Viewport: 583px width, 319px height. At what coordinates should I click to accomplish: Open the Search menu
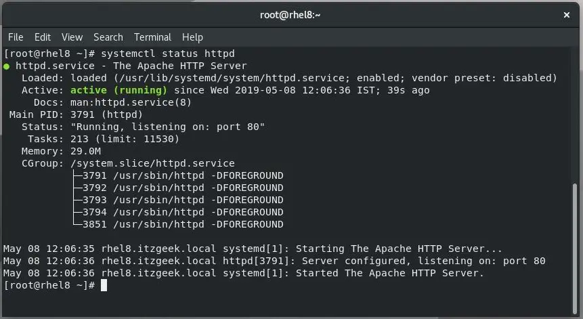pos(108,37)
